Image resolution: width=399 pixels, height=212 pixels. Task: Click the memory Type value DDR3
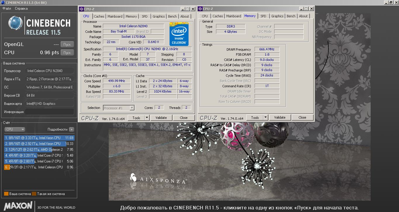(x=231, y=27)
